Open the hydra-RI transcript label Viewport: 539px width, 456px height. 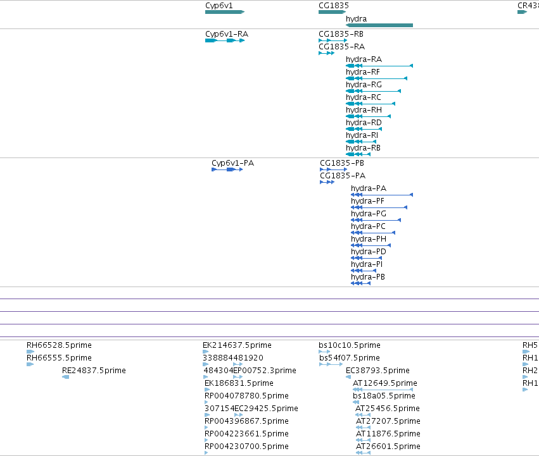pos(362,135)
